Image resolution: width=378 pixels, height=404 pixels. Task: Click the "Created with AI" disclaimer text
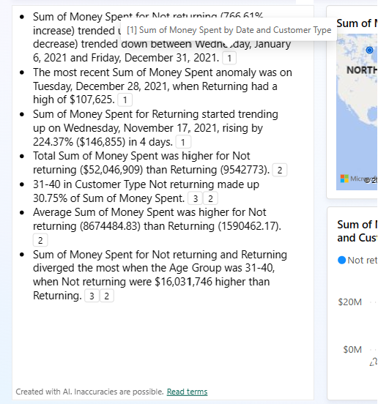[x=89, y=392]
